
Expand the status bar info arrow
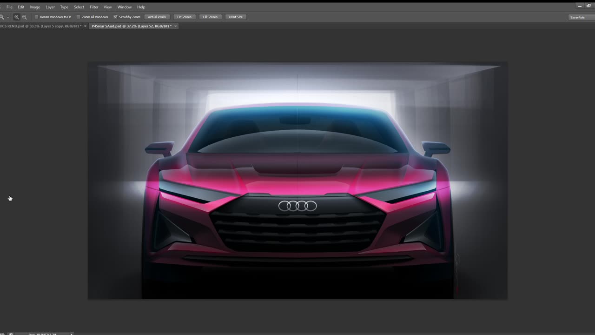(71, 334)
